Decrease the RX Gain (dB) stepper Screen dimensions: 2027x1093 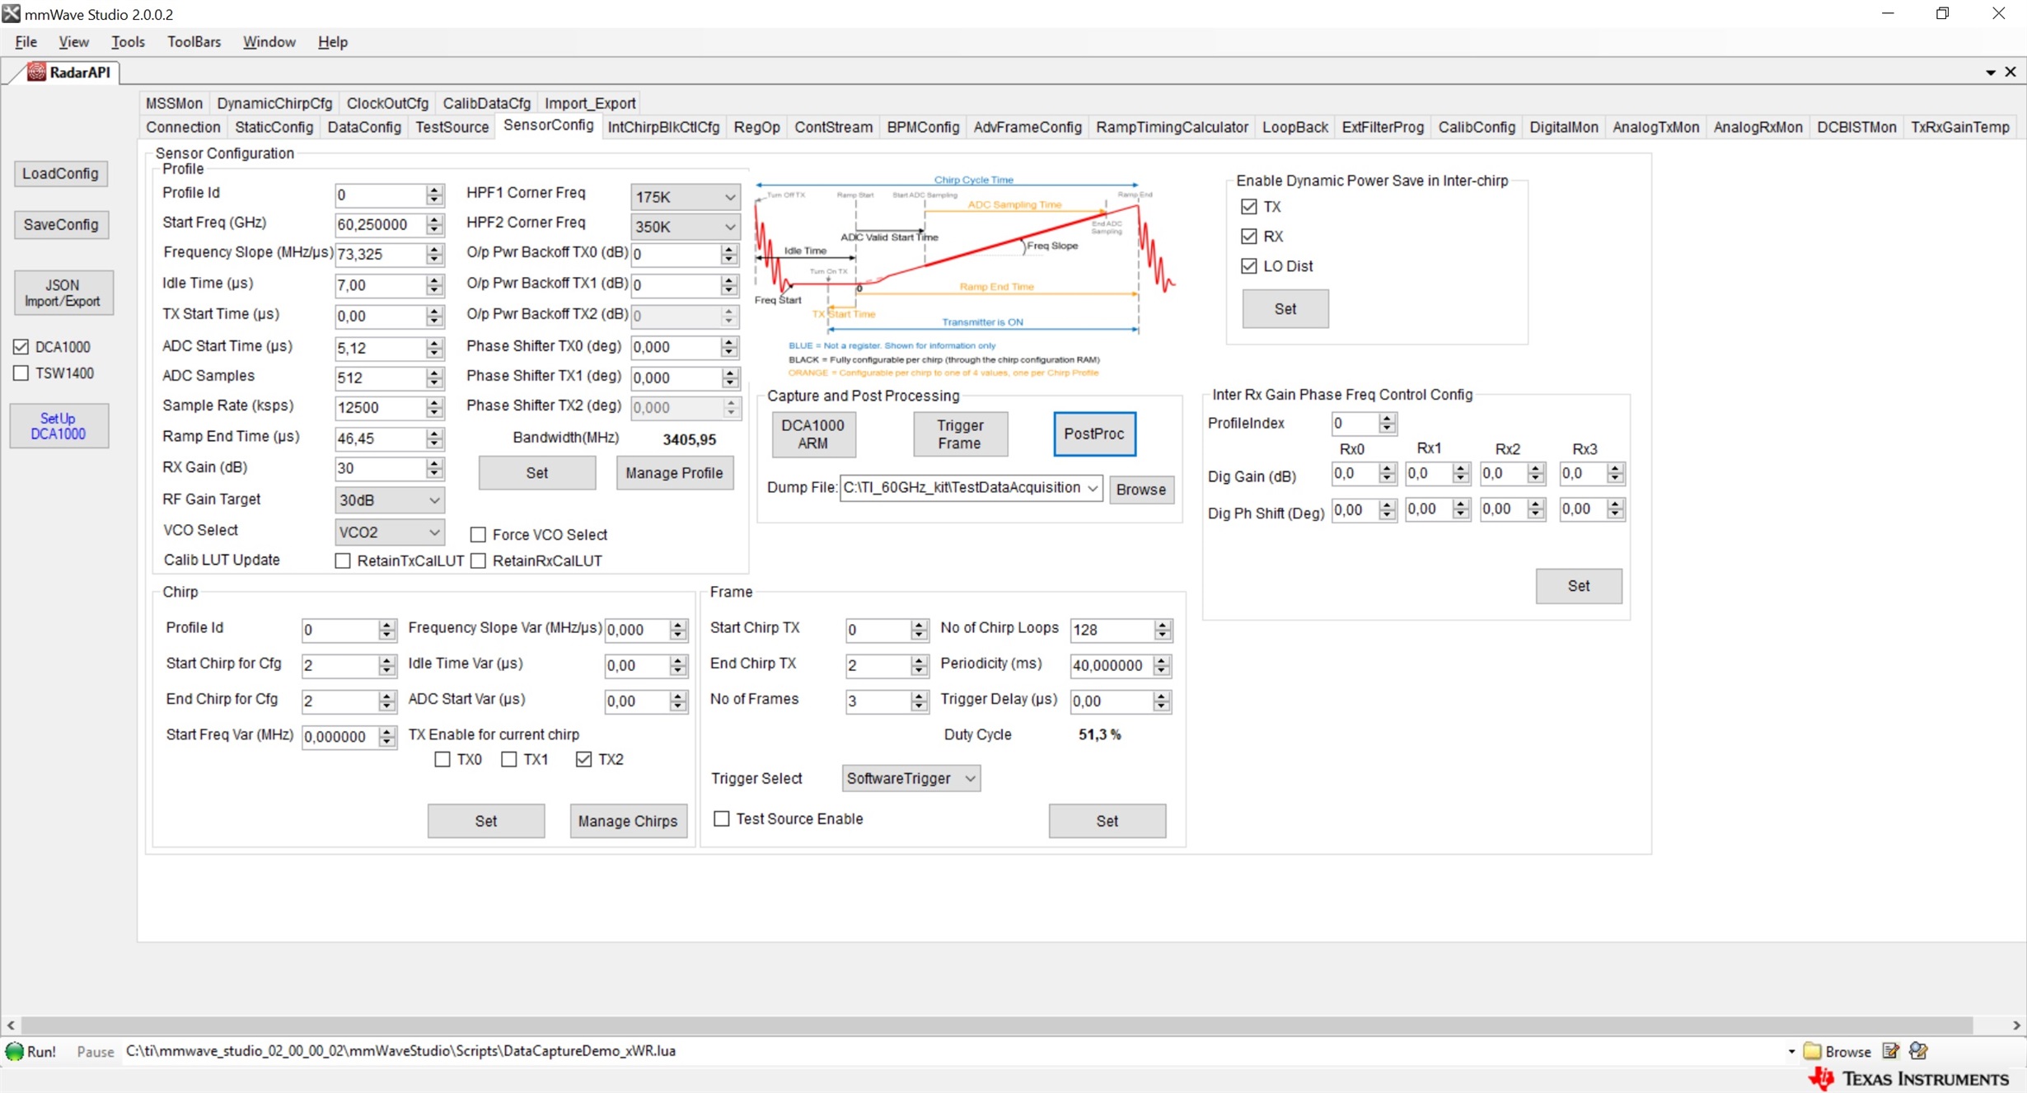434,476
